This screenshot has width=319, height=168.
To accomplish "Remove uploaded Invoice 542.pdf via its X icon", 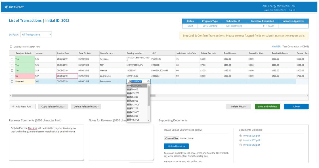I will click(x=241, y=145).
